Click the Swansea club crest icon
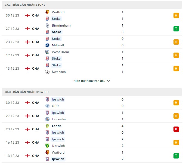This screenshot has width=183, height=165. tap(47, 72)
